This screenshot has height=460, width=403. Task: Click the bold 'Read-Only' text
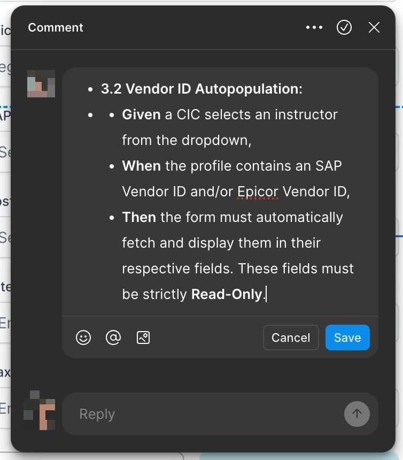pos(226,294)
